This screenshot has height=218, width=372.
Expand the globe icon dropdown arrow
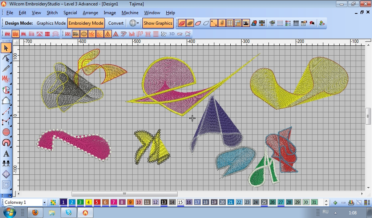coord(138,23)
